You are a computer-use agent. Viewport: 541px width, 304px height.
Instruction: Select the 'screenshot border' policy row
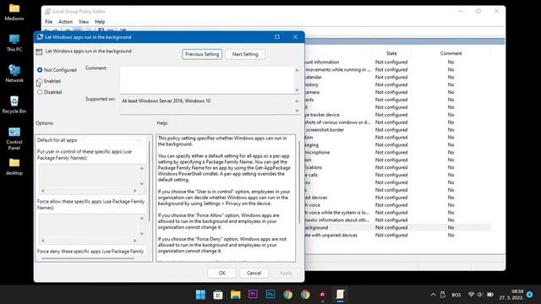[x=396, y=130]
